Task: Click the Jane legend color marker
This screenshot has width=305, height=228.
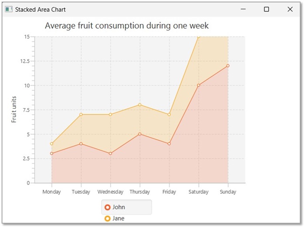Action: coord(108,218)
